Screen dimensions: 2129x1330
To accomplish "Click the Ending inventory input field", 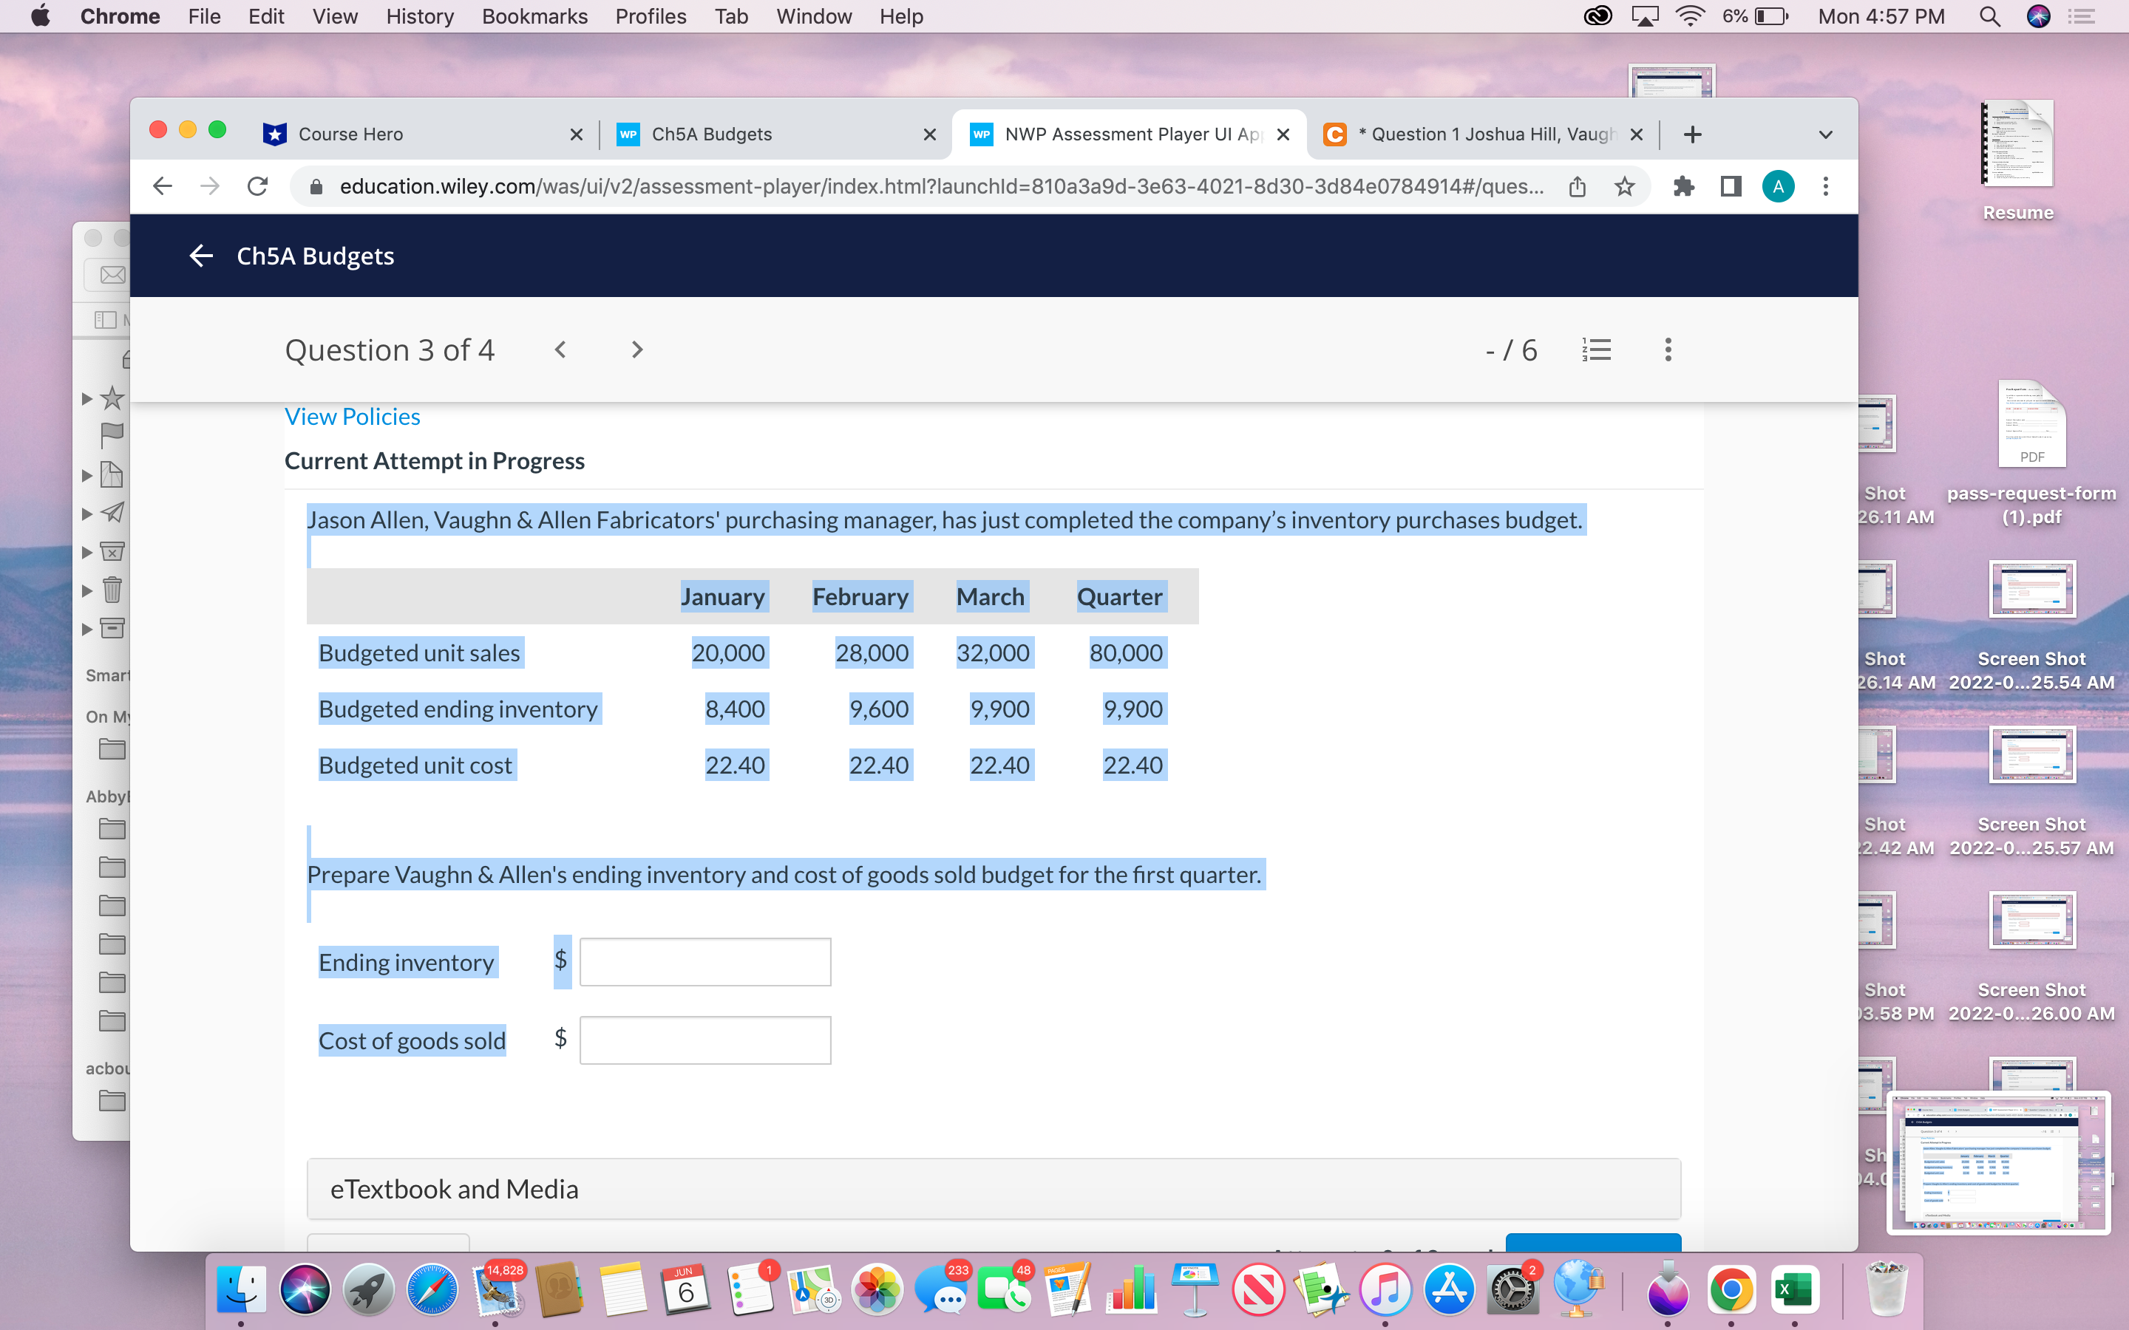I will pos(703,961).
